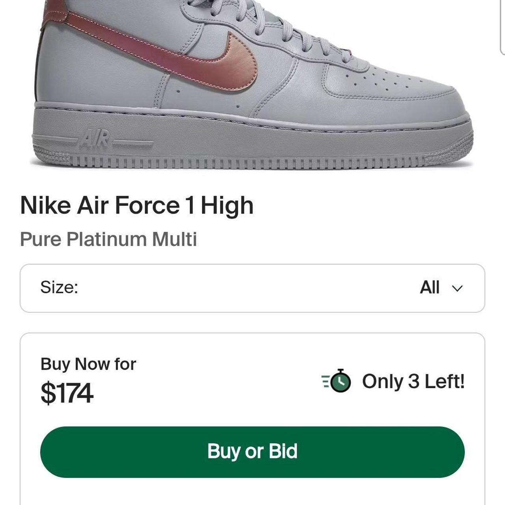Click the $174 price
The width and height of the screenshot is (505, 505).
coord(67,393)
